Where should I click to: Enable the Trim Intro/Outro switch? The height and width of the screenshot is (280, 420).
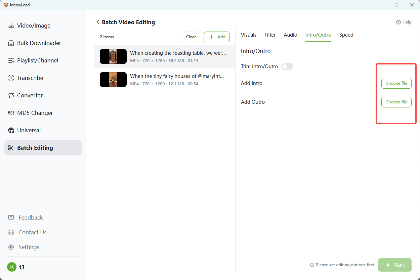click(287, 66)
